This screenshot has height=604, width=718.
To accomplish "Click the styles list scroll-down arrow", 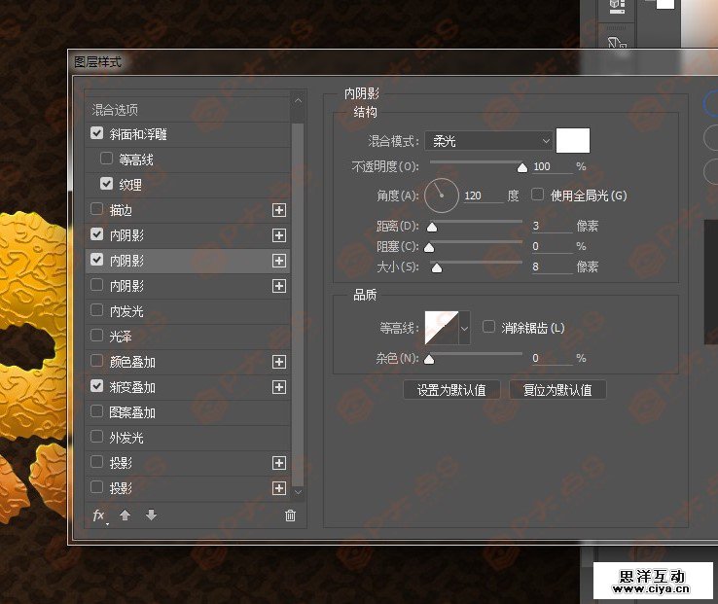I will click(x=298, y=492).
